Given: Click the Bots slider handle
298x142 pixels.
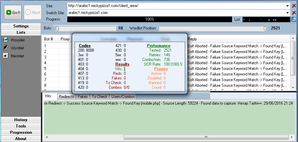Looking at the screenshot, I should tap(57, 28).
